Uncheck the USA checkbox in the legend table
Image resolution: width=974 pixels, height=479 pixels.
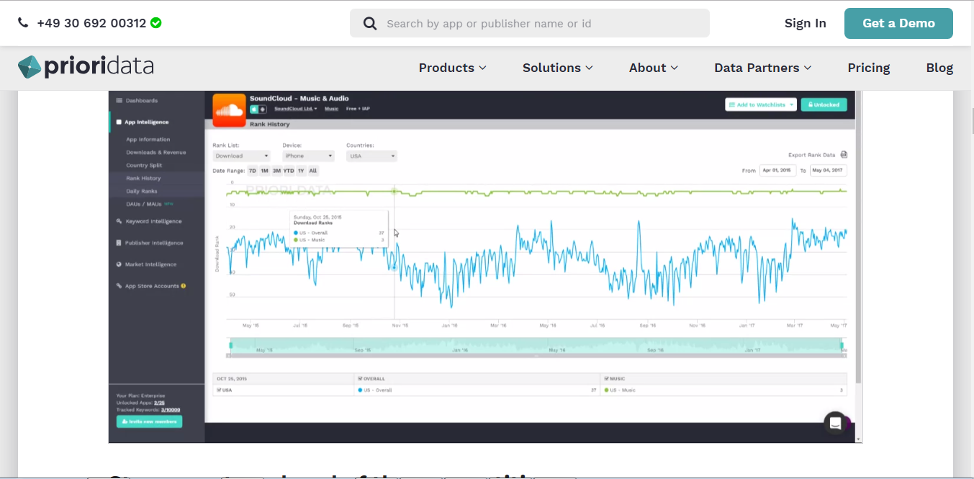(218, 390)
